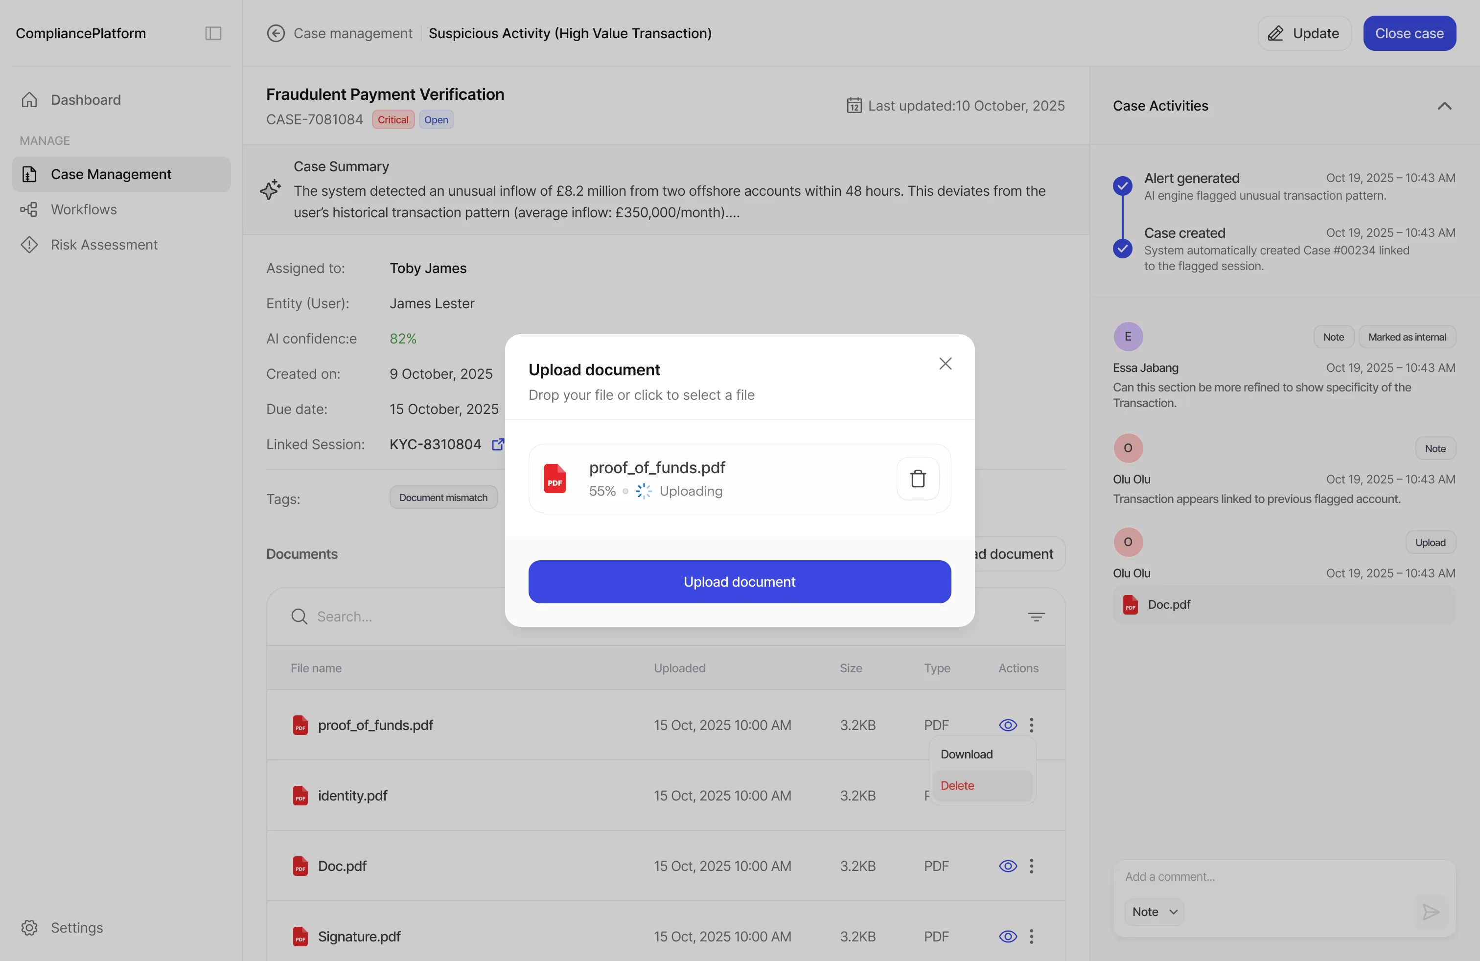Choose Delete in the context menu

(957, 785)
